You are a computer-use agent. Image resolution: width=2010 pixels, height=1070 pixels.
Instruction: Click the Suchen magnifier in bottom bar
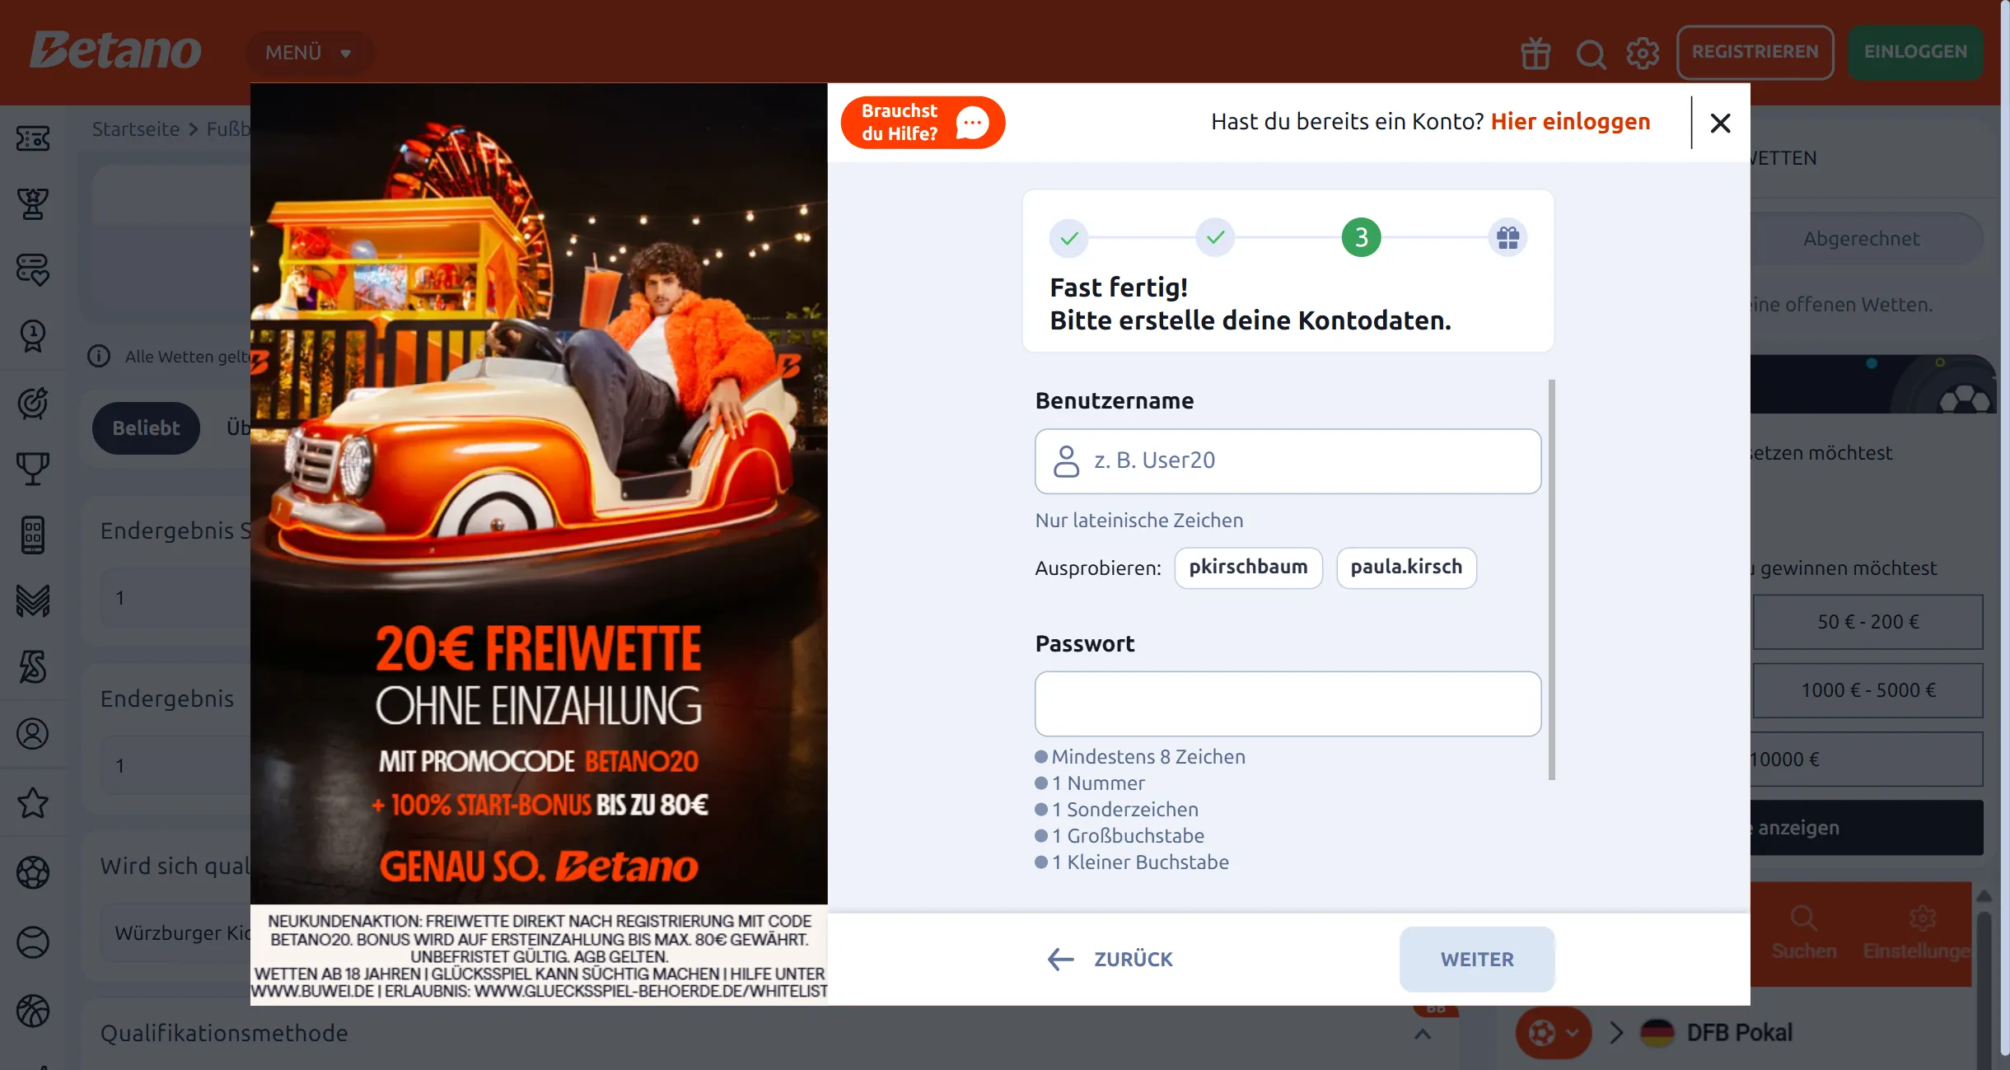1803,918
